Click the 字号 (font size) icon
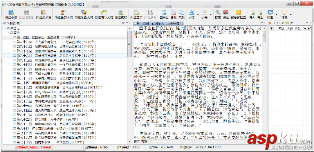 pyautogui.click(x=204, y=13)
